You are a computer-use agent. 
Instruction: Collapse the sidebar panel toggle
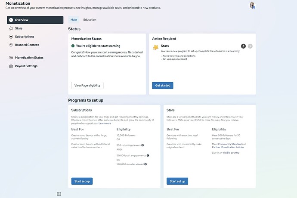[59, 194]
